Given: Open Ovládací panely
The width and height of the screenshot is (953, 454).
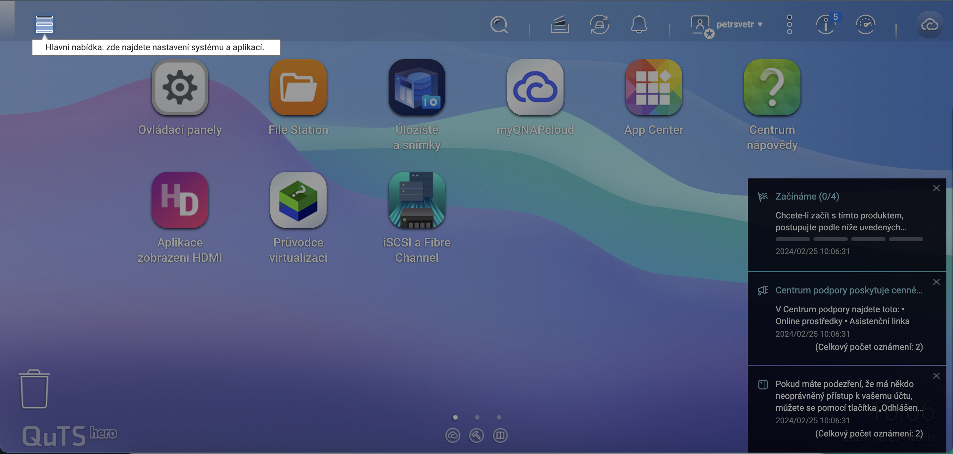Looking at the screenshot, I should pyautogui.click(x=180, y=88).
